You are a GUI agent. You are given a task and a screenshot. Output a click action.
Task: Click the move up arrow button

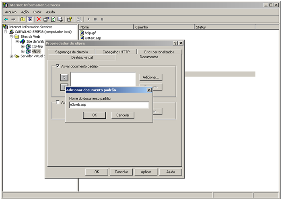(64, 77)
